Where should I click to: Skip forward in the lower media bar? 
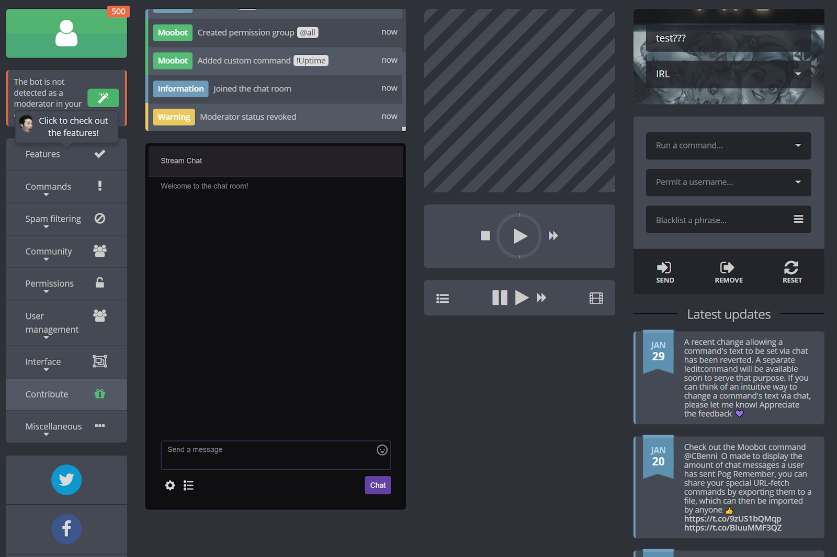(541, 298)
